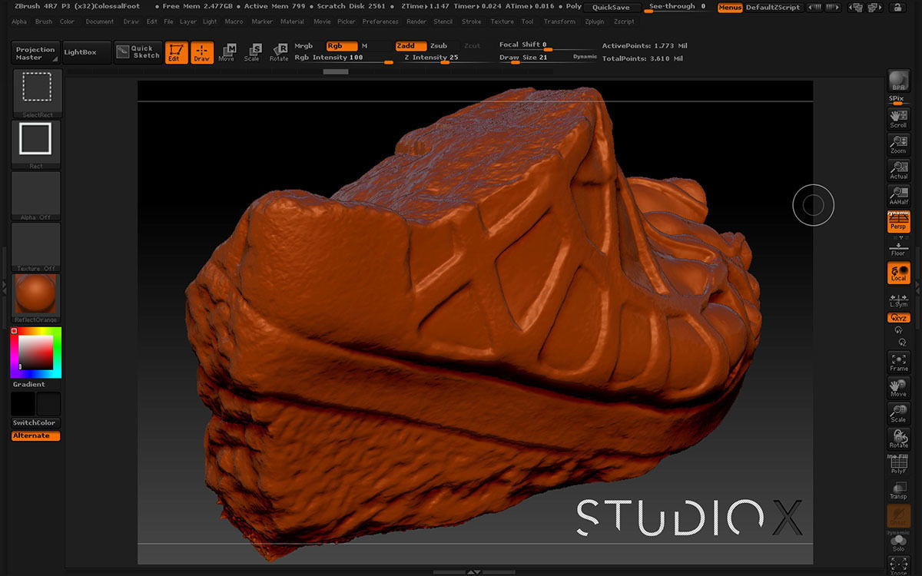Open the Alpha menu
Image resolution: width=922 pixels, height=576 pixels.
[19, 22]
